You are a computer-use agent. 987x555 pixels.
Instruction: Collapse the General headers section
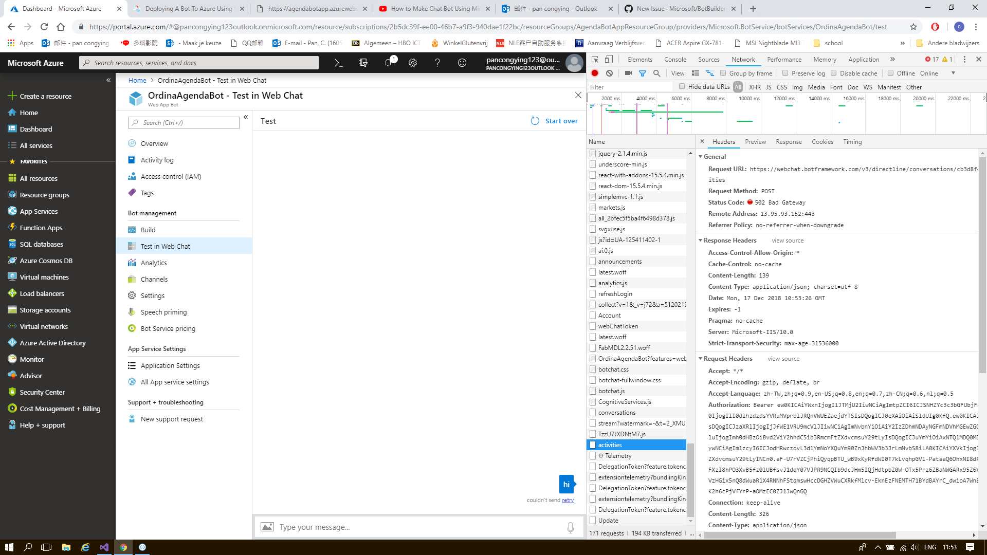(700, 157)
